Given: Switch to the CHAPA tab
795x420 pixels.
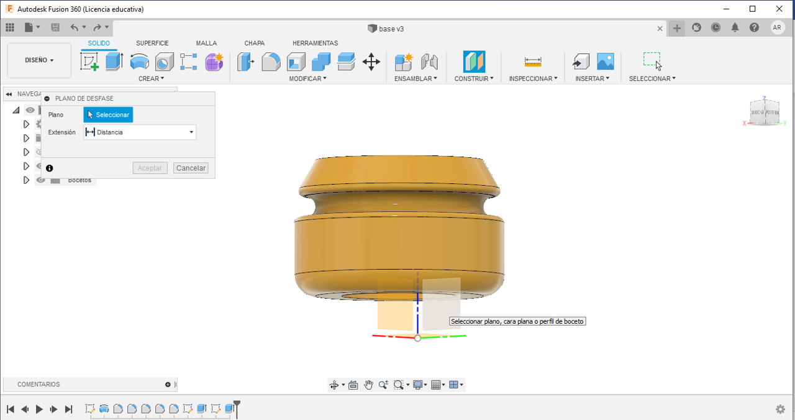Looking at the screenshot, I should pyautogui.click(x=255, y=43).
